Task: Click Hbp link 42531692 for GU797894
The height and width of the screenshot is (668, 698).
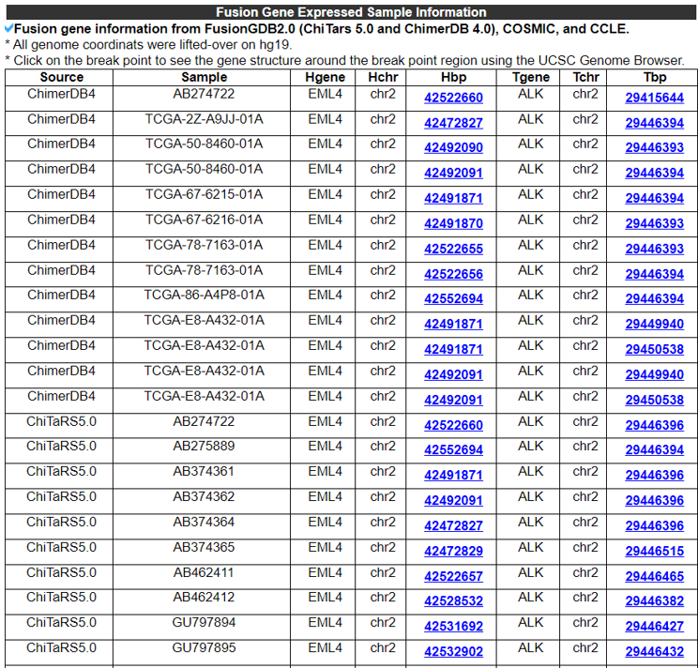Action: (453, 627)
